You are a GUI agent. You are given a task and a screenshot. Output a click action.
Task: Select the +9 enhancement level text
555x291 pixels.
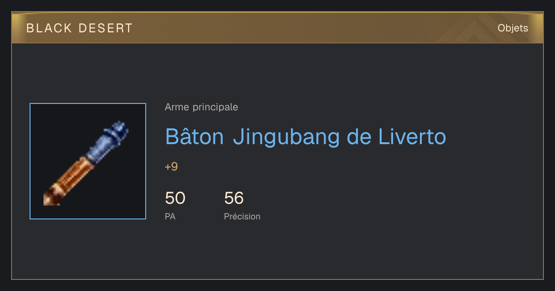point(171,167)
